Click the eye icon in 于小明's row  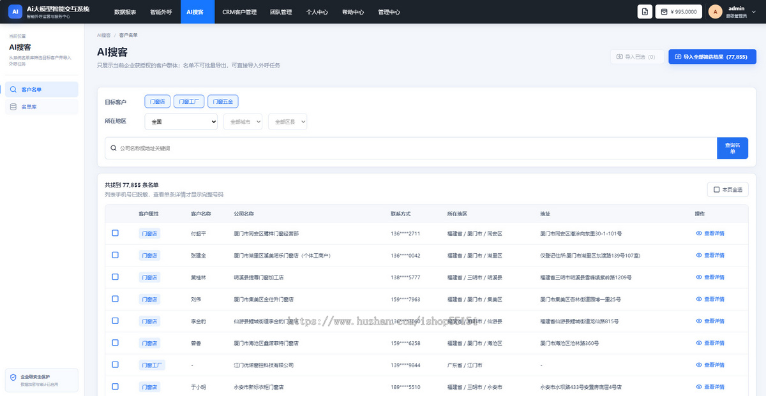pos(699,386)
